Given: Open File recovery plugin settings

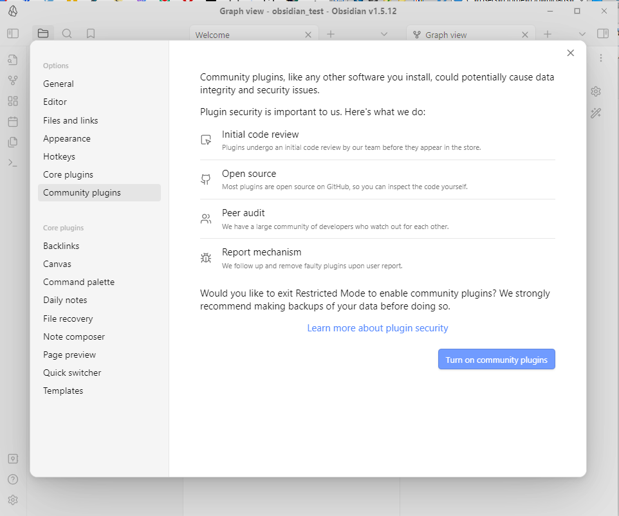Looking at the screenshot, I should point(100,318).
